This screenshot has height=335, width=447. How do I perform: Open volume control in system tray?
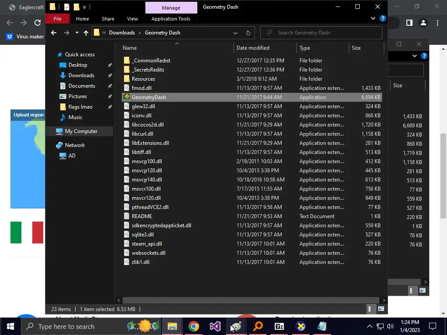coord(390,326)
